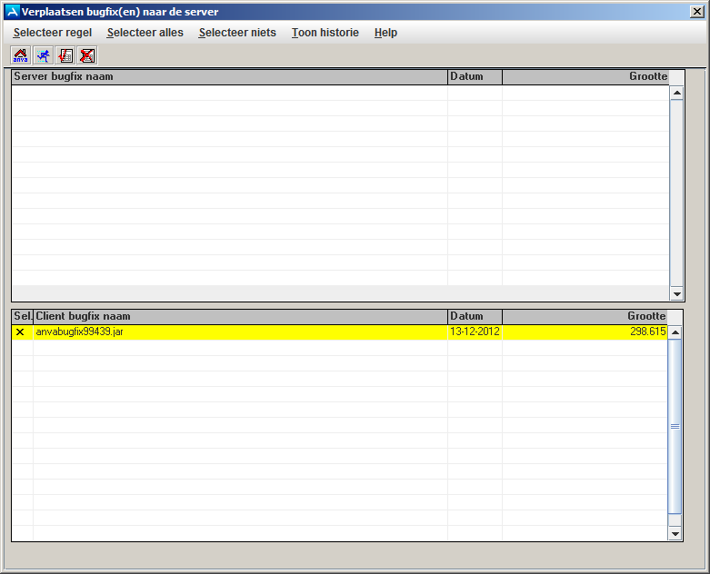
Task: Open the Help menu
Action: click(x=385, y=33)
